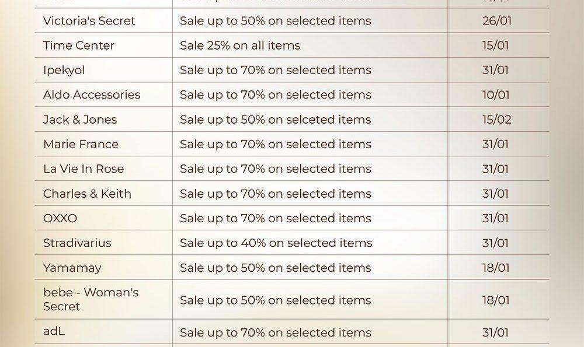Select the Marie France brand cell
This screenshot has height=347, width=584.
(81, 144)
